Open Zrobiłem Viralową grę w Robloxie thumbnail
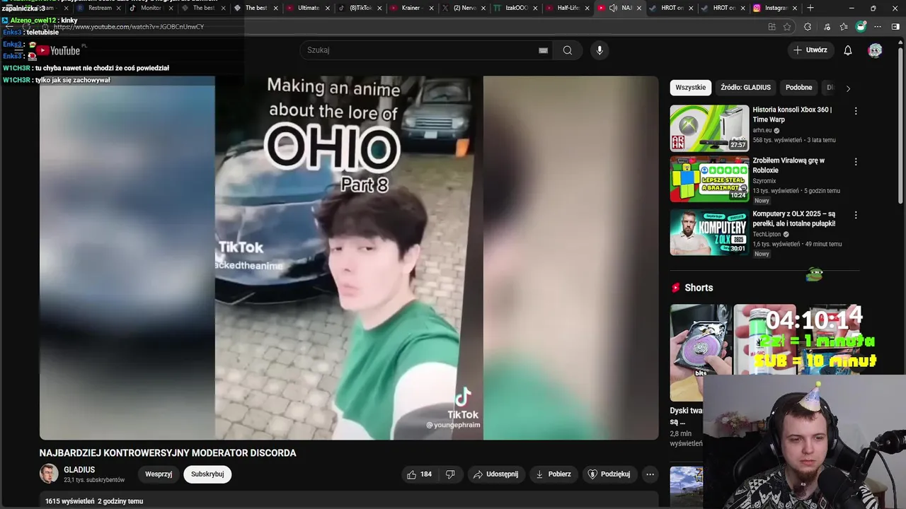This screenshot has height=509, width=906. (709, 179)
